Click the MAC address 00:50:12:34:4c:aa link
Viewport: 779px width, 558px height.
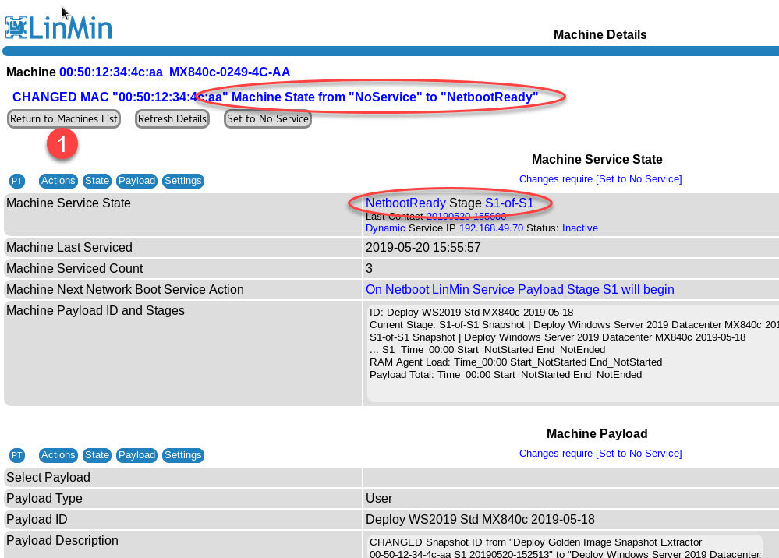[111, 72]
